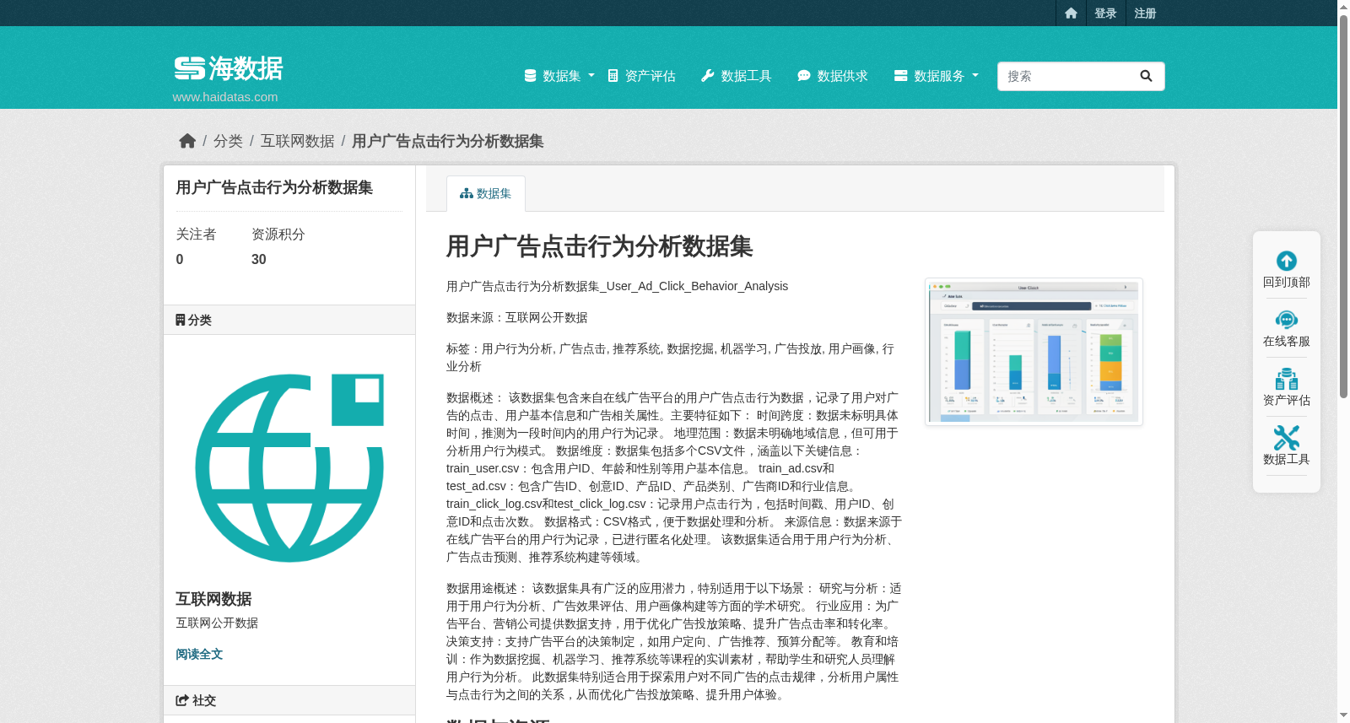Click the 社交 section header
1350x723 pixels.
pyautogui.click(x=289, y=700)
